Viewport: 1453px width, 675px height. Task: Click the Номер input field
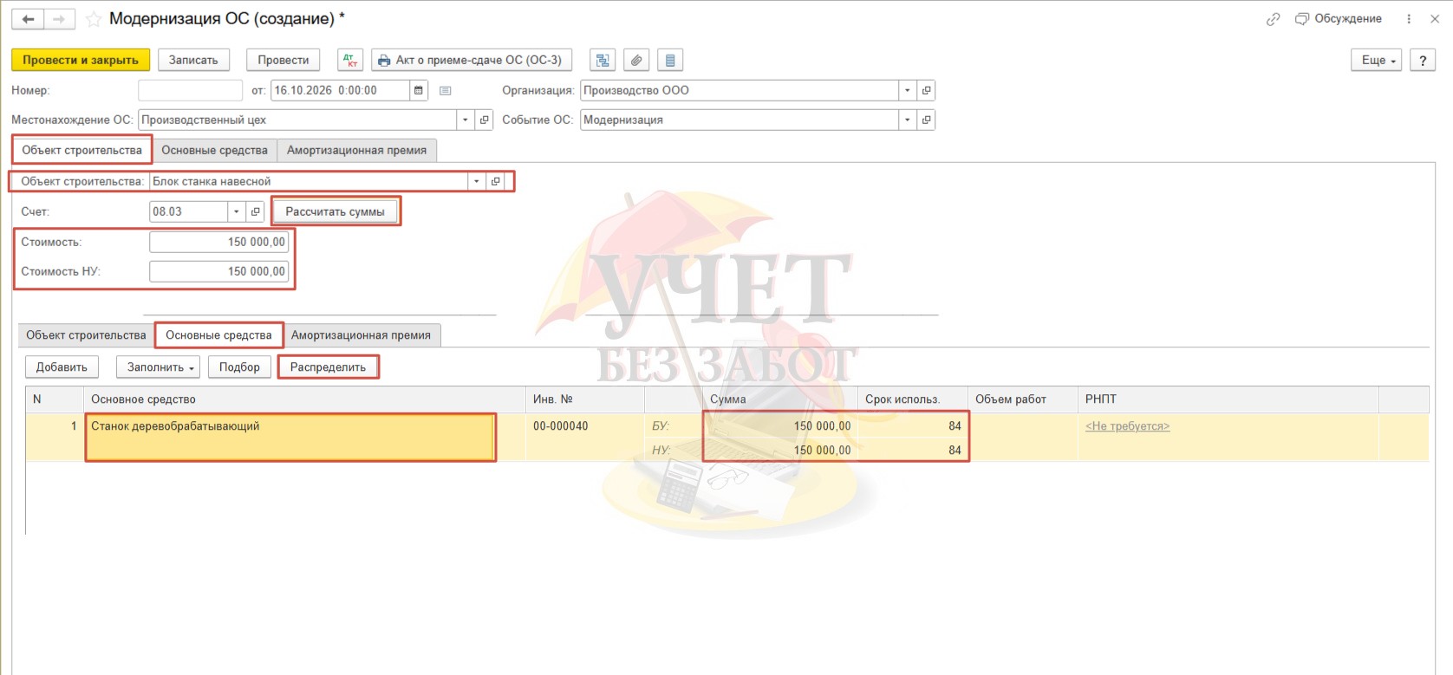190,90
